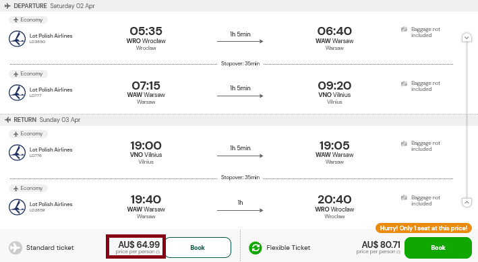Book the Flexible Ticket for AU$ 80.71

pyautogui.click(x=438, y=248)
